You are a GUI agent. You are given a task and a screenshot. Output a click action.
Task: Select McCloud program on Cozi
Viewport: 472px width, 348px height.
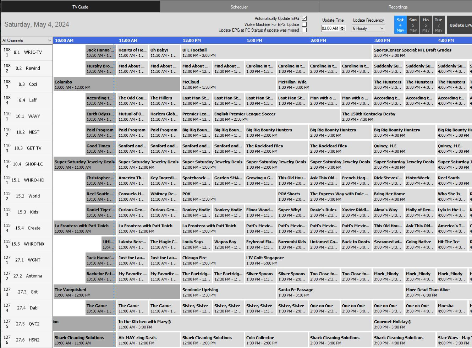coord(228,85)
